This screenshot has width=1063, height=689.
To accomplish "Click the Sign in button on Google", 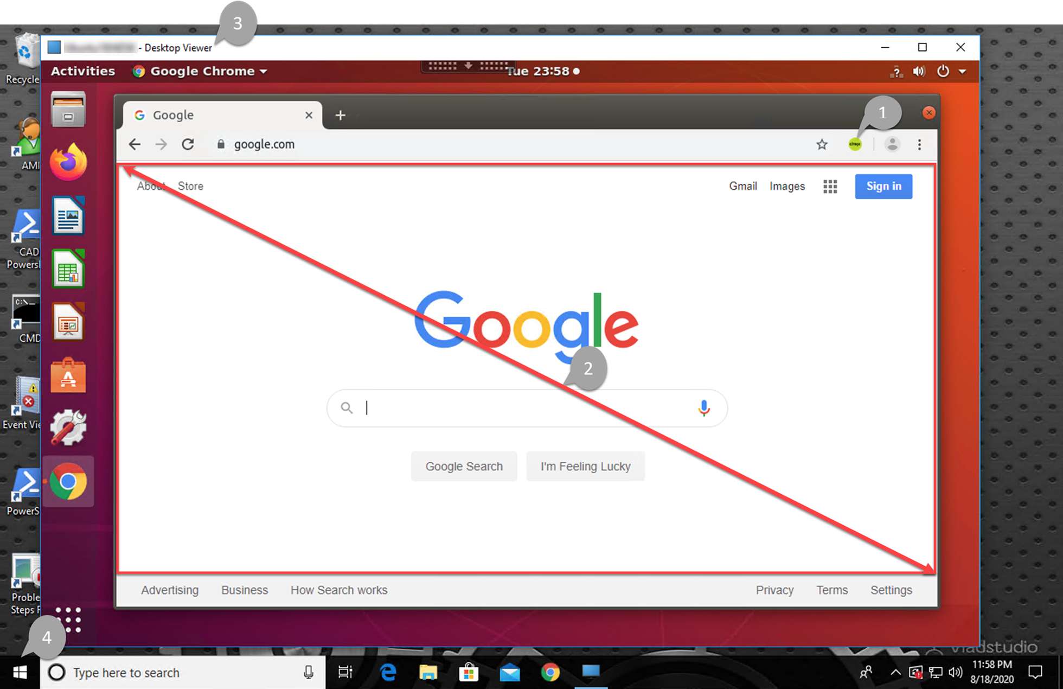I will (x=883, y=186).
